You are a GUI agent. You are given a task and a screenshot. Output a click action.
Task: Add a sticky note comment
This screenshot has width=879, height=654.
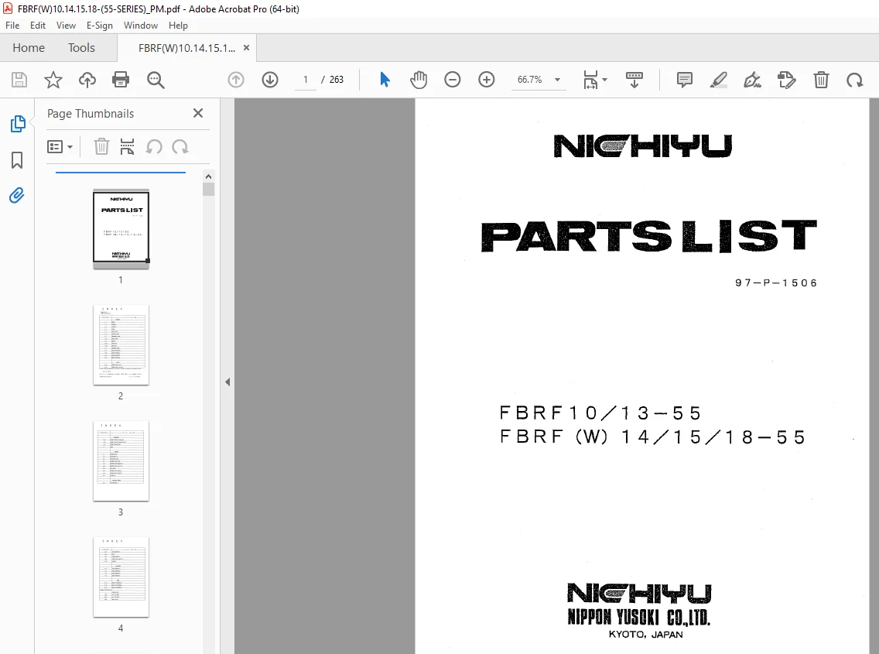(x=685, y=80)
